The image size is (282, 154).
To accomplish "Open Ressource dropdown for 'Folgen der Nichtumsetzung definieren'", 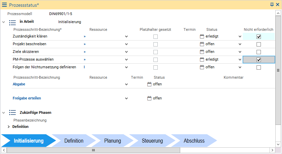I will click(x=127, y=67).
